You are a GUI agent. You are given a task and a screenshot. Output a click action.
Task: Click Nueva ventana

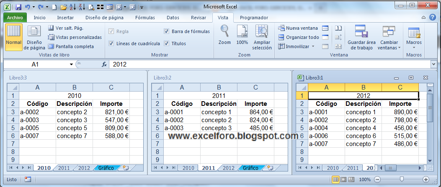tap(298, 28)
